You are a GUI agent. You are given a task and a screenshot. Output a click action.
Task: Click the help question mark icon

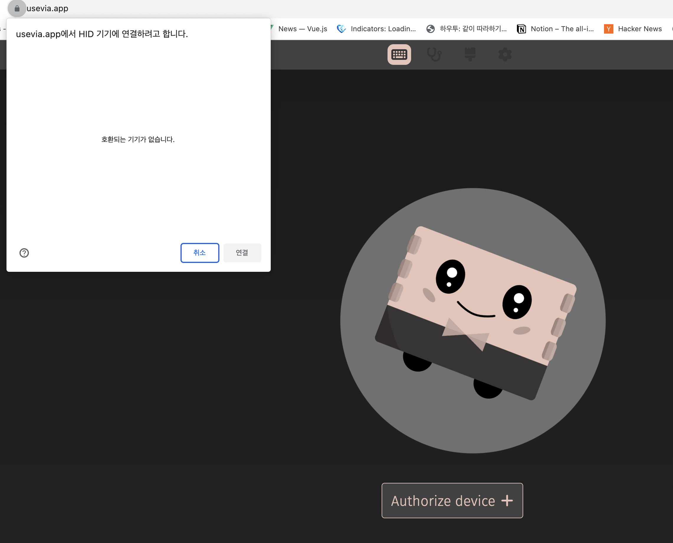coord(24,253)
